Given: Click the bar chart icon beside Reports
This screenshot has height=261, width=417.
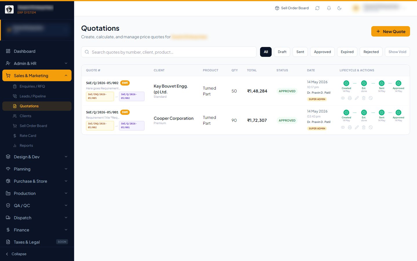Looking at the screenshot, I should [15, 146].
